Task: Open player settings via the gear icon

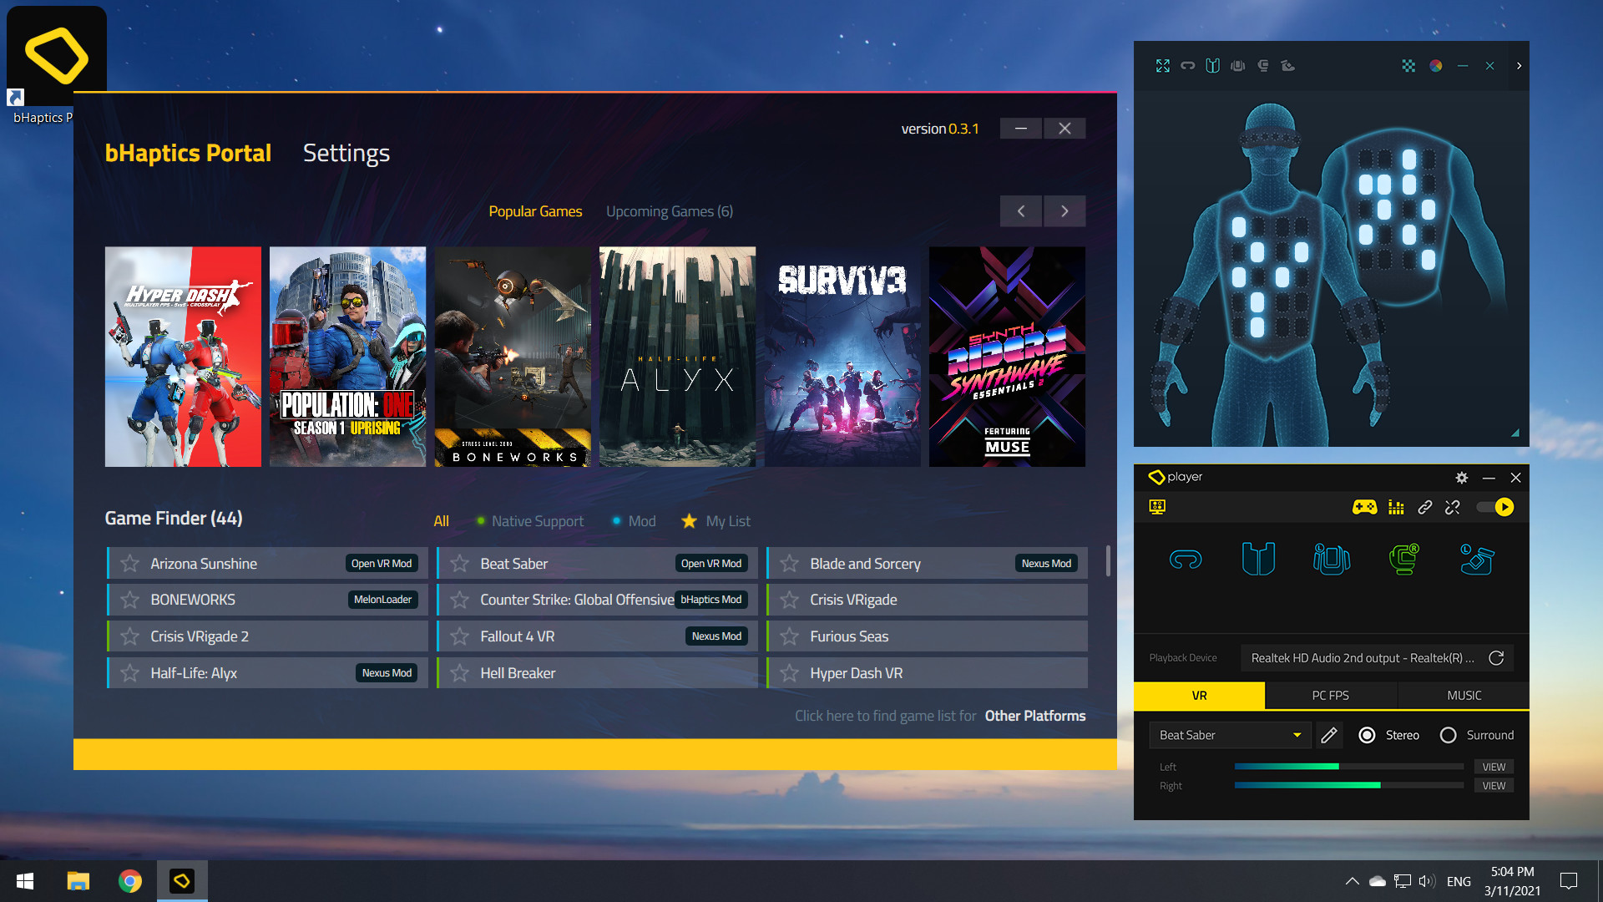Action: (x=1462, y=478)
